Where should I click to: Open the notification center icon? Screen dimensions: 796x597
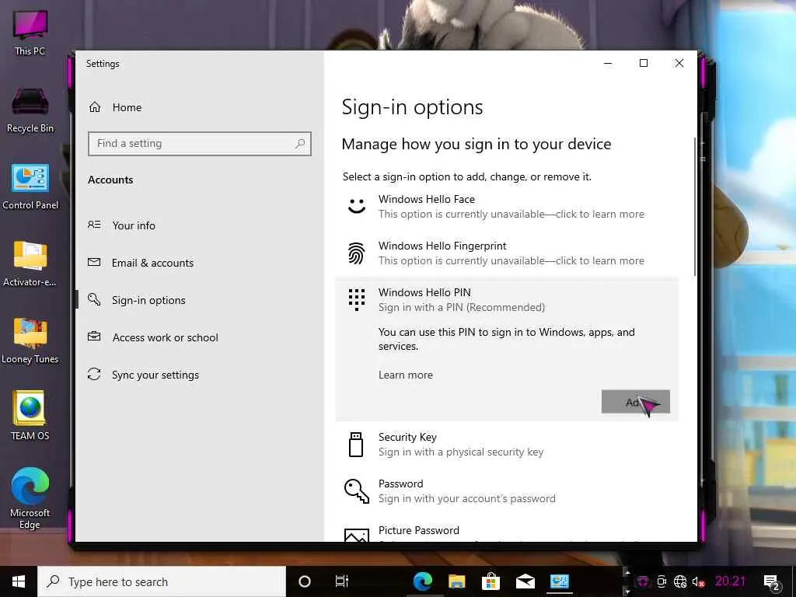772,582
